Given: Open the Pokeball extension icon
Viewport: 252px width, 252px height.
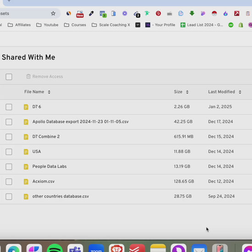Looking at the screenshot, I should [214, 13].
